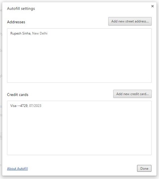Click empty space inside Credit cards list
The height and width of the screenshot is (179, 159).
point(79,131)
